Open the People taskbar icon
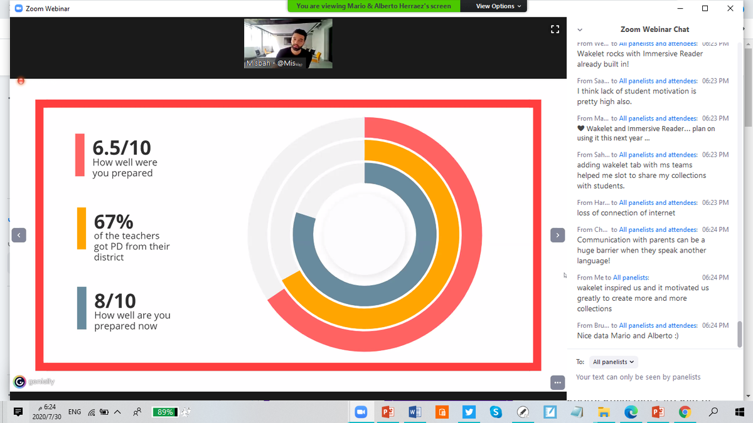753x423 pixels. click(137, 412)
